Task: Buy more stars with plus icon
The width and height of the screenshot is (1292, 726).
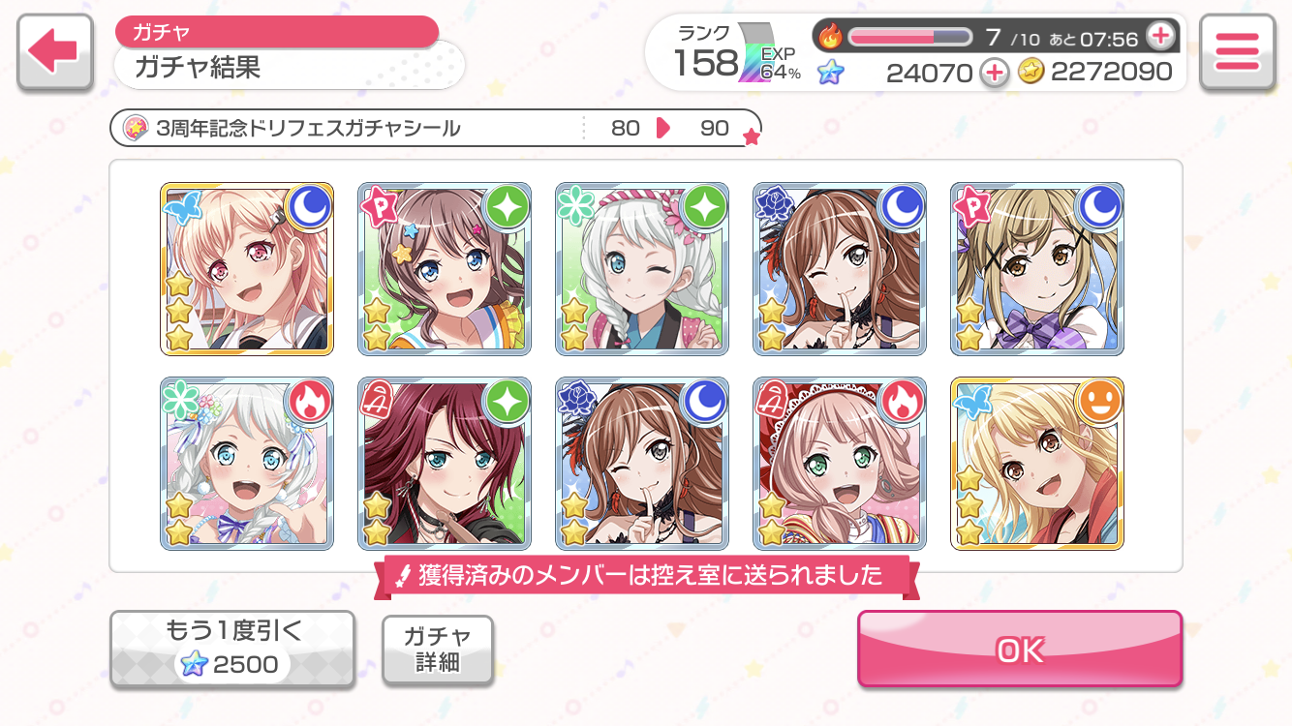Action: [x=994, y=72]
